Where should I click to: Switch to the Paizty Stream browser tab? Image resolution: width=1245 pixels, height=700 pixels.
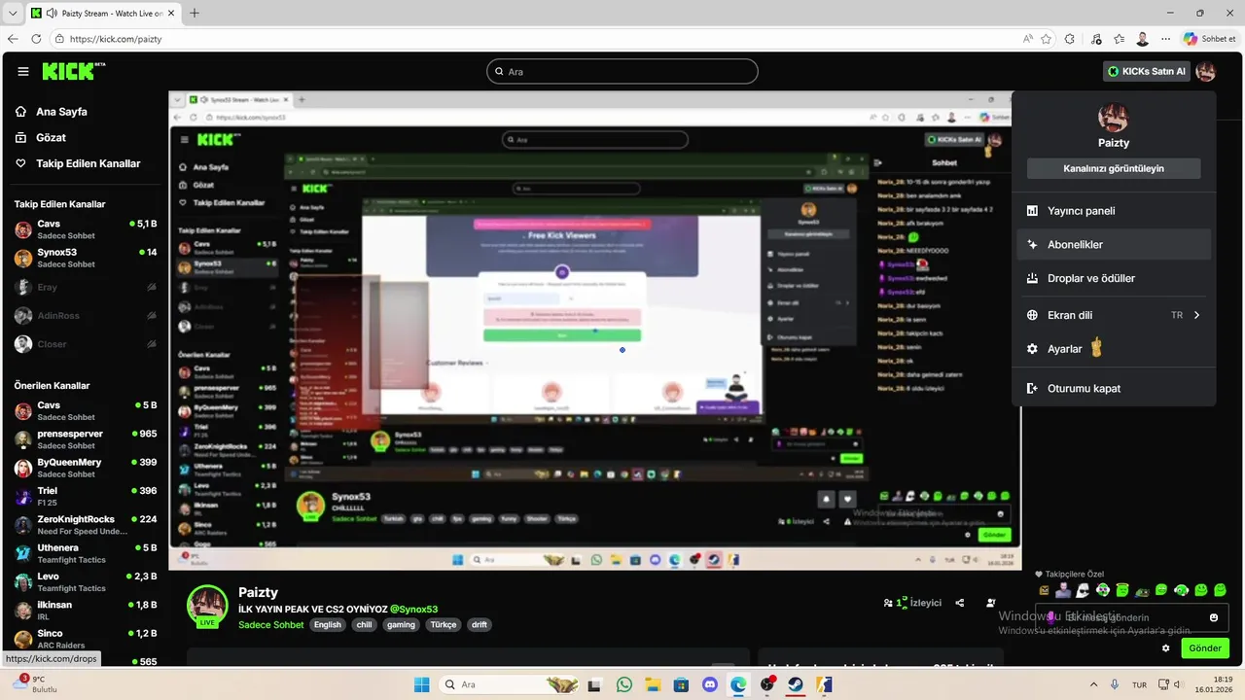click(102, 14)
